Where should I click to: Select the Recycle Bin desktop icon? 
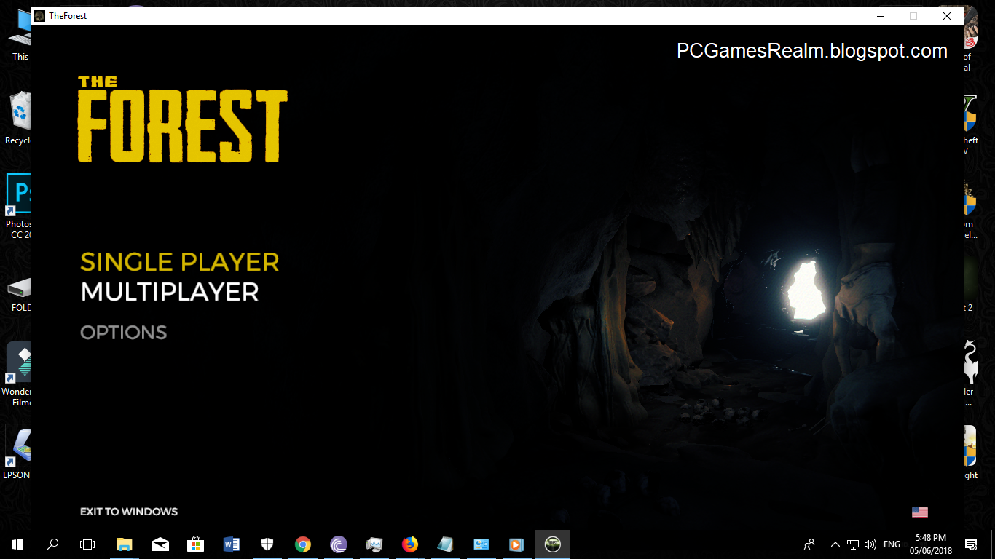(x=19, y=119)
